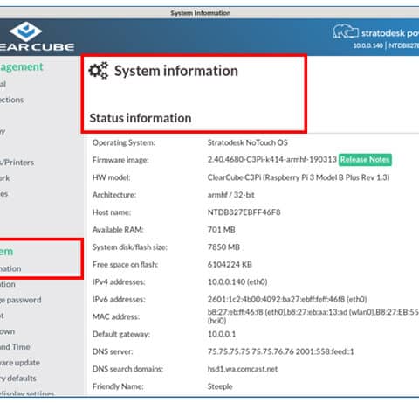Select the 6104224 KB value

(230, 265)
